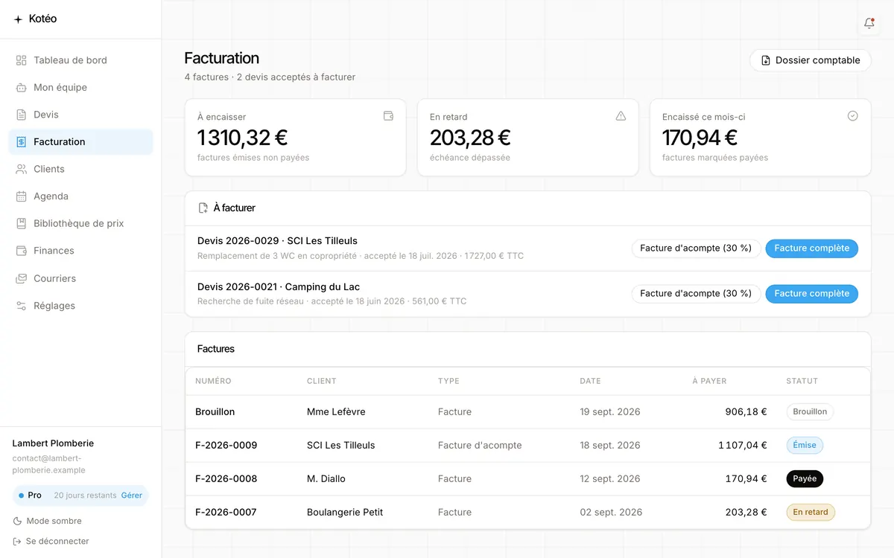The width and height of the screenshot is (894, 558).
Task: Open the Brouillon invoice row number
Action: [x=215, y=412]
